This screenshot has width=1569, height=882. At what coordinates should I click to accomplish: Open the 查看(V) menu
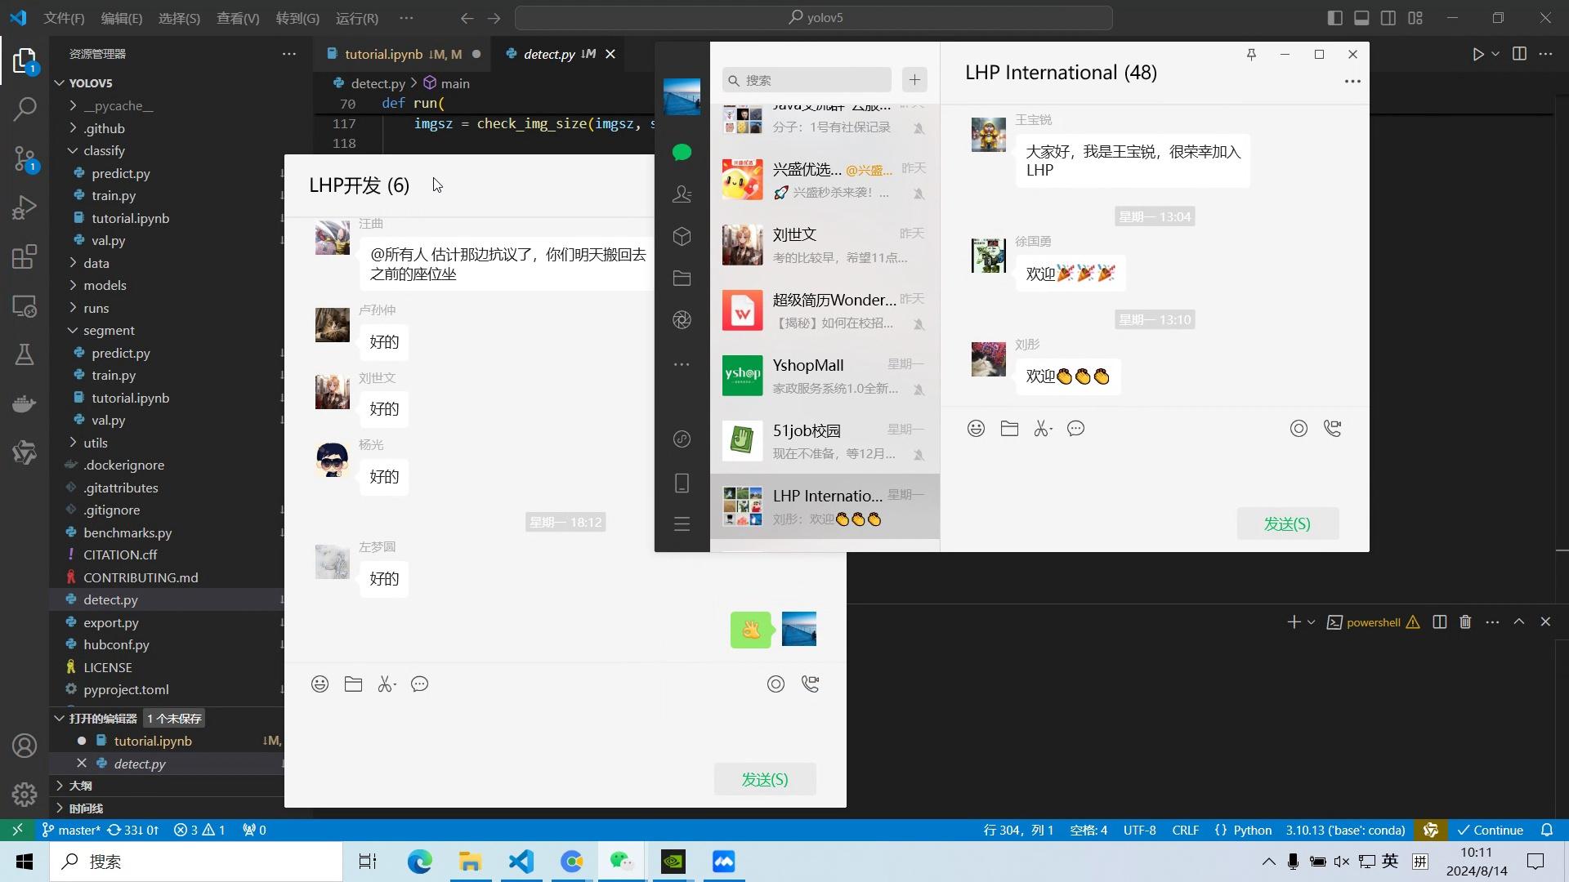(237, 18)
